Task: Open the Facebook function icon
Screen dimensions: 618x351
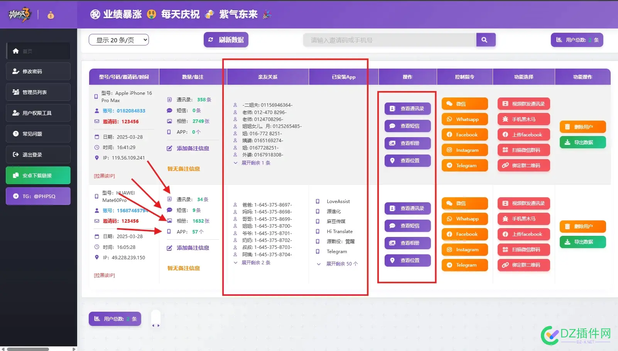Action: click(x=464, y=134)
